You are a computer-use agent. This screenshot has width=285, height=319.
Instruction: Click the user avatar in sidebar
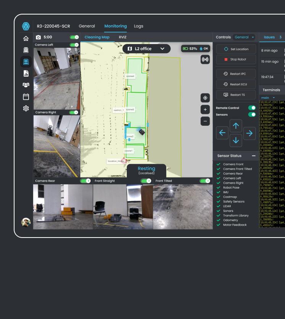(x=26, y=222)
